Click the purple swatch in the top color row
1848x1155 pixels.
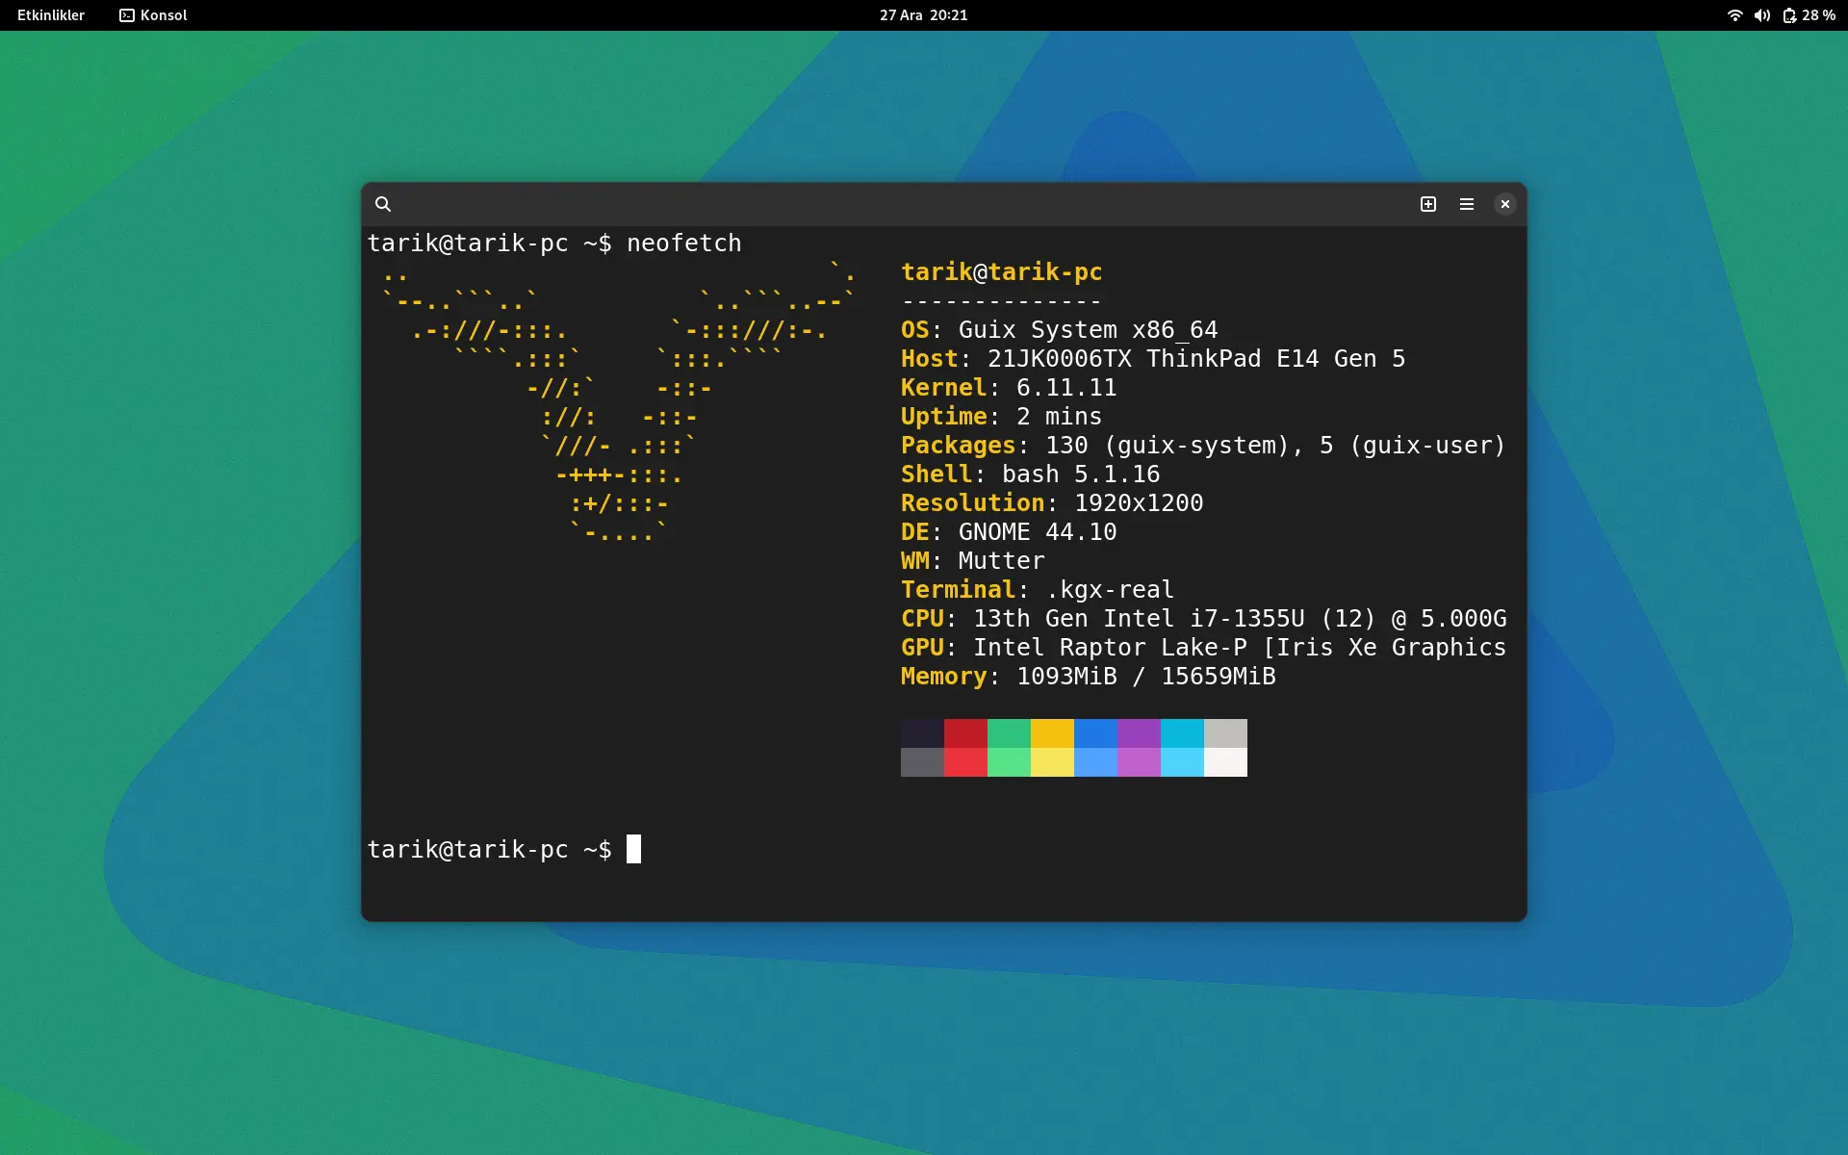coord(1139,733)
